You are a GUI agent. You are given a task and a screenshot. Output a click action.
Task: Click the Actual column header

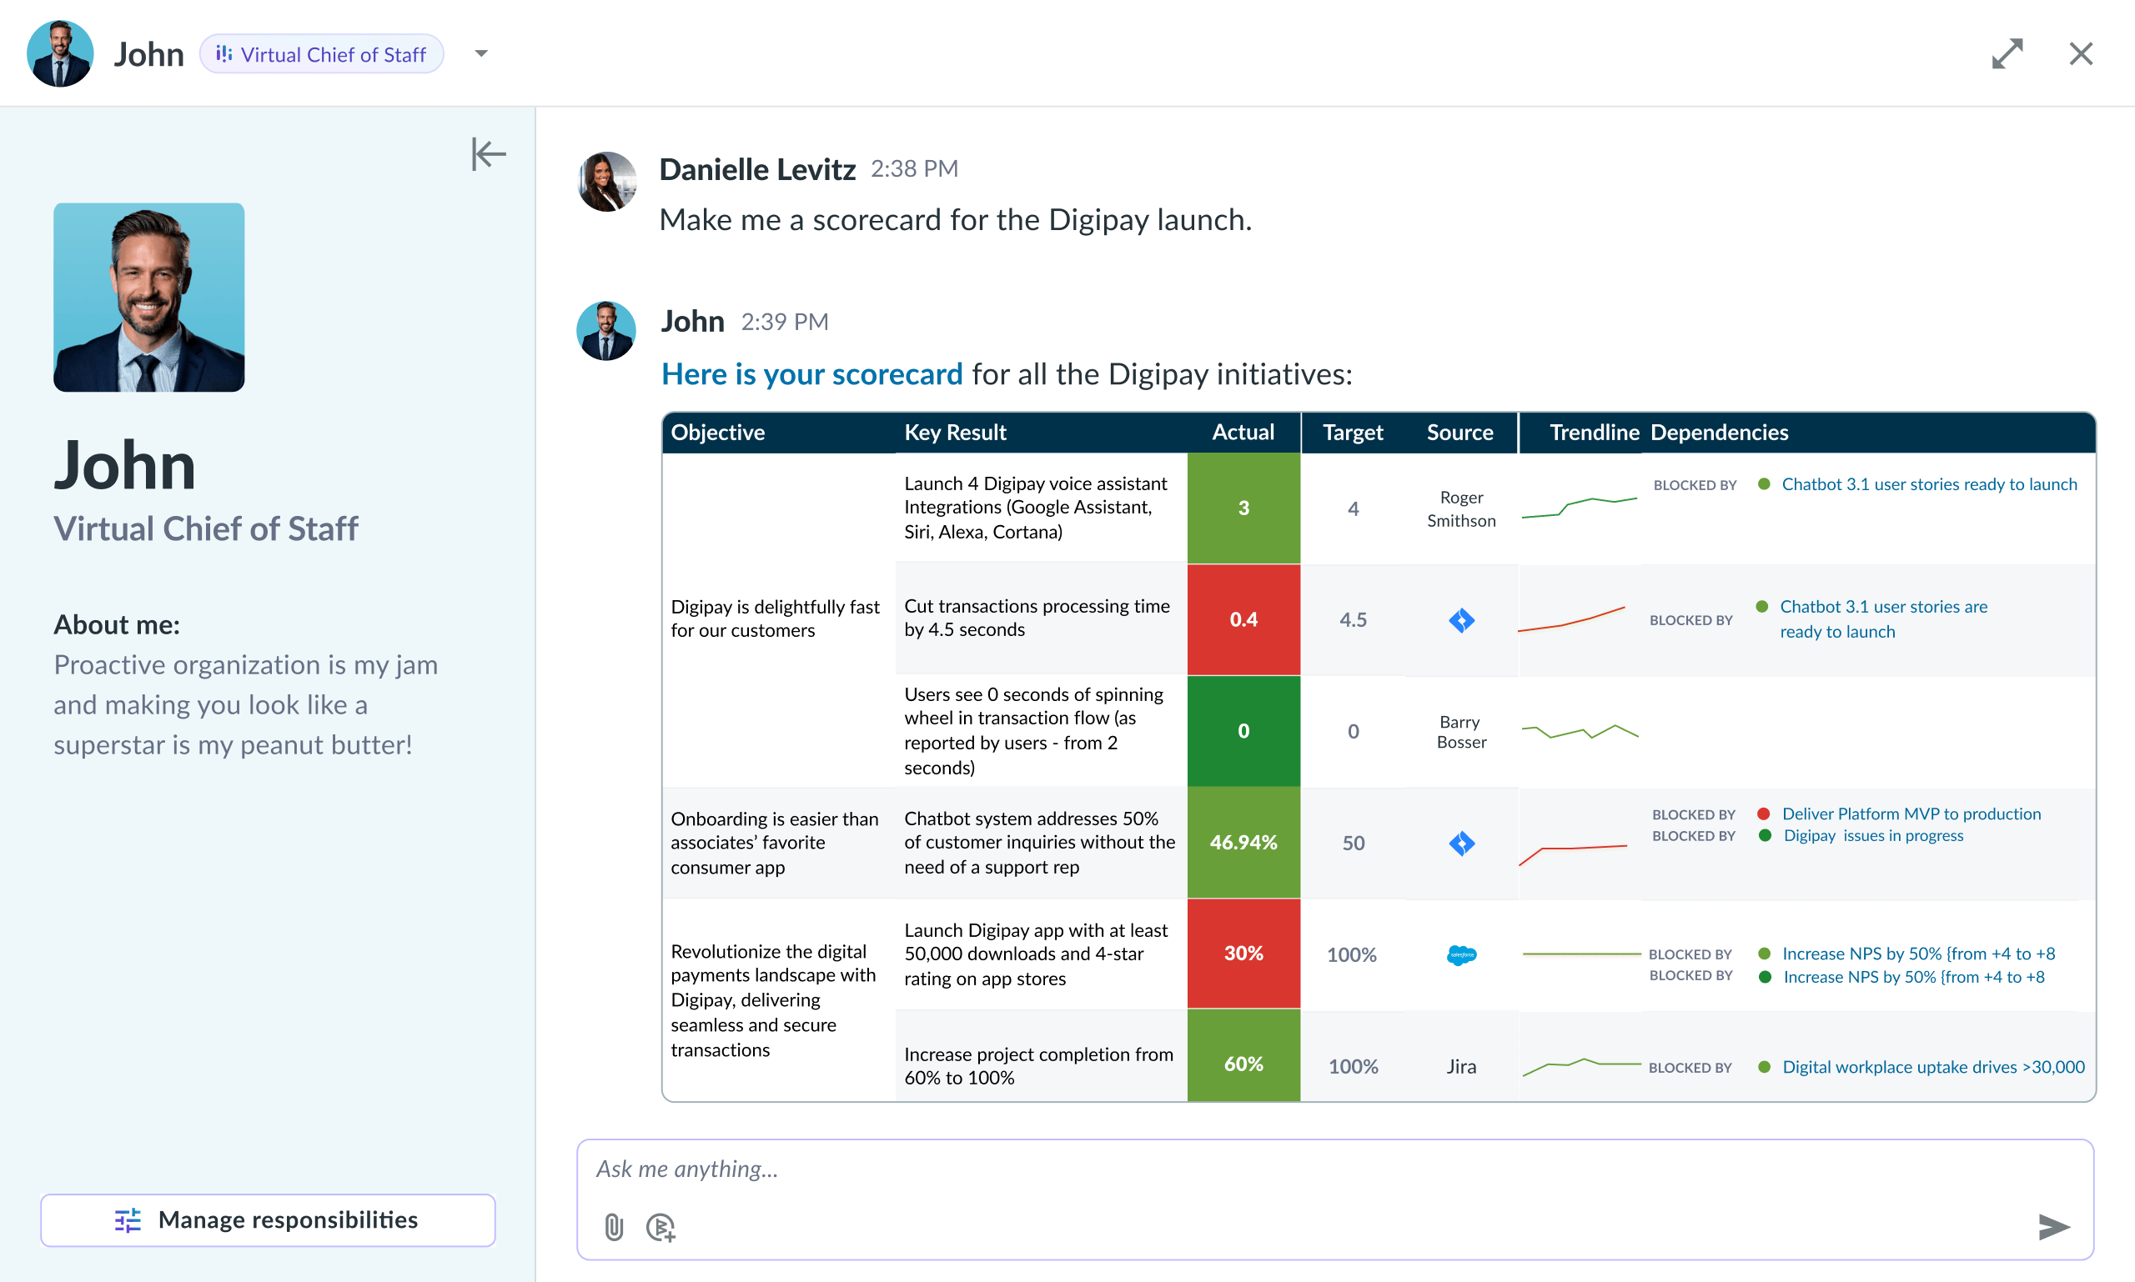pyautogui.click(x=1243, y=432)
